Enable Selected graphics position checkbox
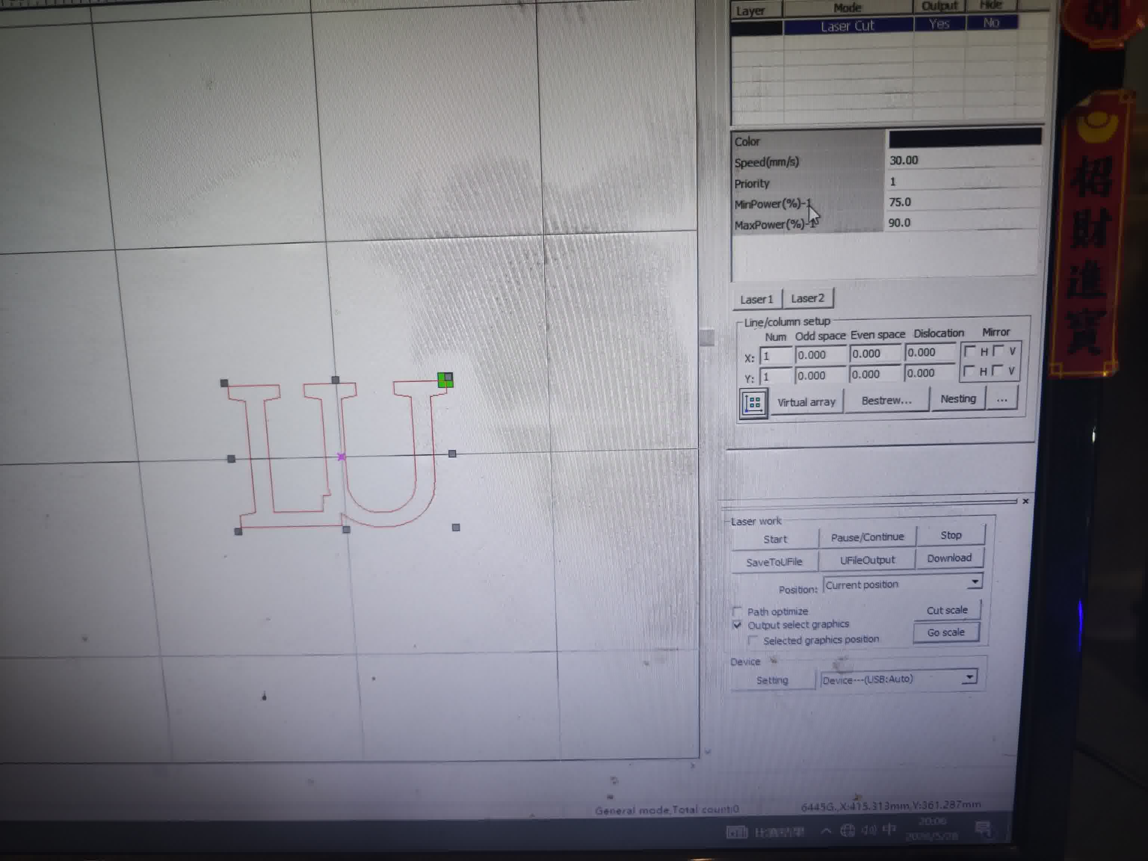This screenshot has height=861, width=1148. [x=753, y=641]
